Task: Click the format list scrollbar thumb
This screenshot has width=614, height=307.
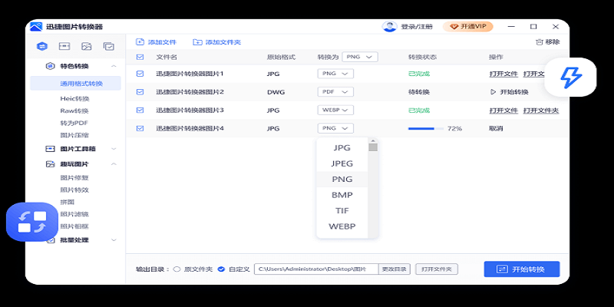Action: (373, 147)
